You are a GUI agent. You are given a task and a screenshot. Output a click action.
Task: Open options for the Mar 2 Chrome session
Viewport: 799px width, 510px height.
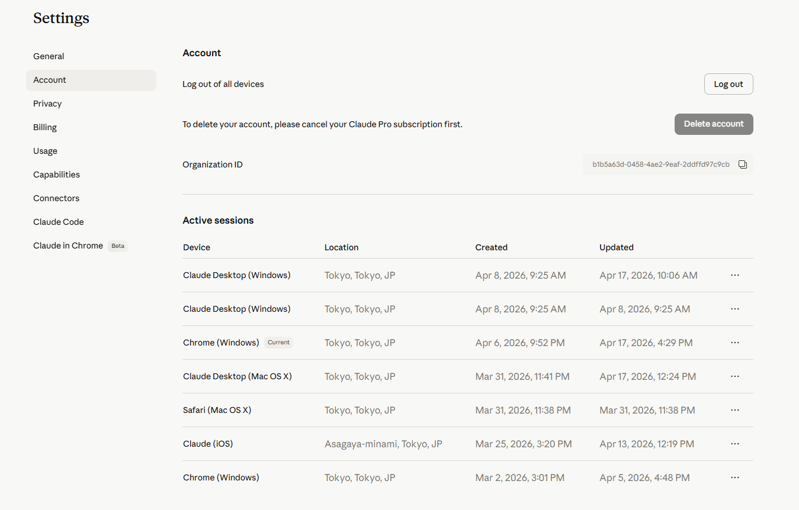pos(735,477)
